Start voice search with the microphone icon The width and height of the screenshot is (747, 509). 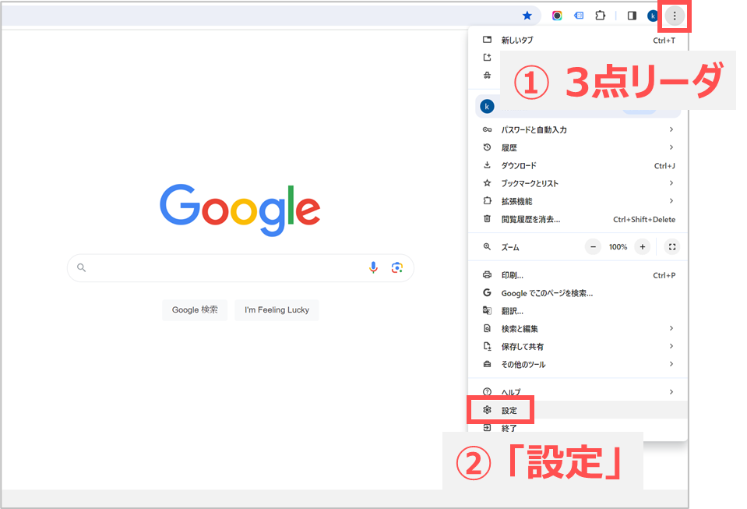[x=374, y=267]
